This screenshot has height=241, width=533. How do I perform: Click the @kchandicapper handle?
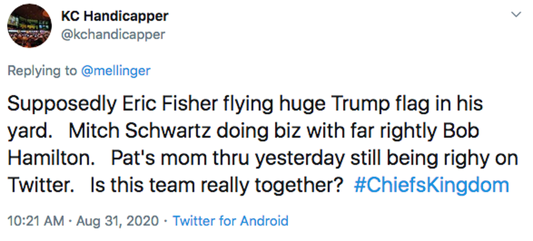(x=113, y=35)
